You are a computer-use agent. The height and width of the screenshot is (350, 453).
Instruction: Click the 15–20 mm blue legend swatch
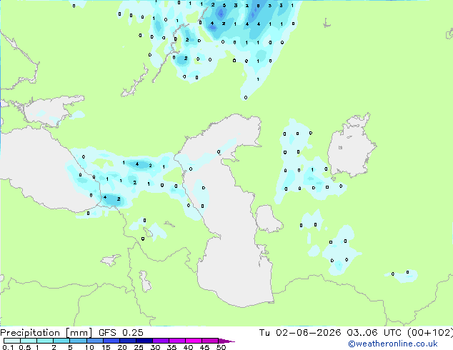111,341
